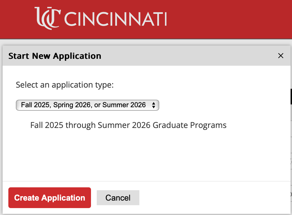
Task: Open the application type dropdown
Action: (87, 105)
